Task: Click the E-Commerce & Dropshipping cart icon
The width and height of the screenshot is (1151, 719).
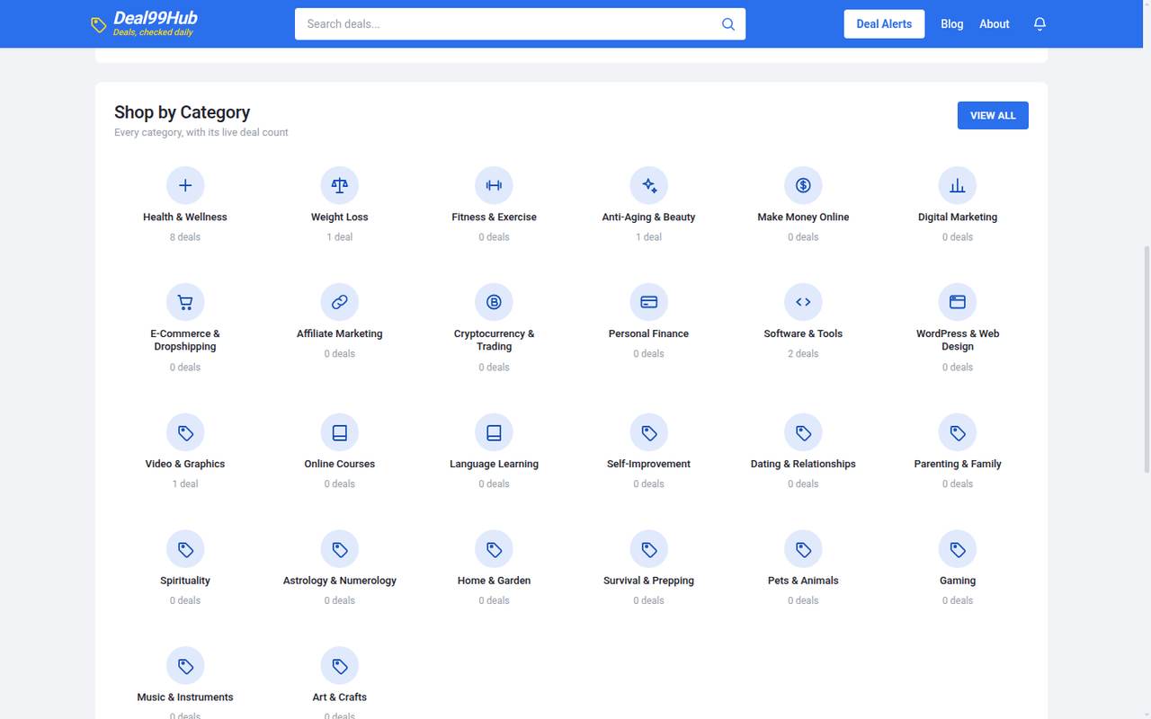Action: click(185, 302)
